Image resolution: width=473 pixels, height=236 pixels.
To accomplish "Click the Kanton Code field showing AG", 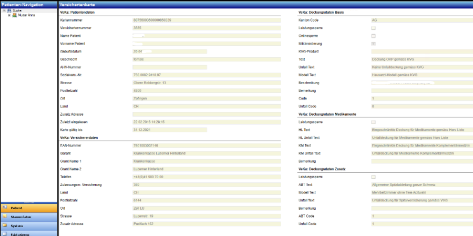I will coord(422,20).
